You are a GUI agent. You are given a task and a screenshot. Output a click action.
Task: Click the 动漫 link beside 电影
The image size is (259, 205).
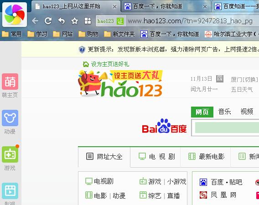[119, 196]
